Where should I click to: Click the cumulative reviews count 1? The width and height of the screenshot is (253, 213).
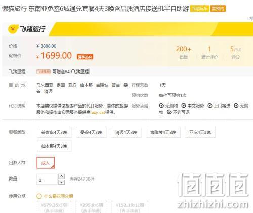209,49
